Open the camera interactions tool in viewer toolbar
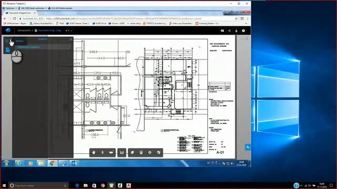This screenshot has height=189, width=337. click(111, 152)
